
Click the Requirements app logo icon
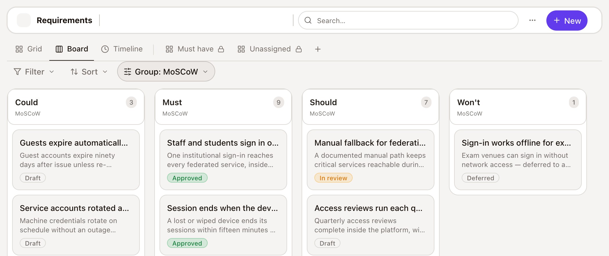(x=24, y=20)
